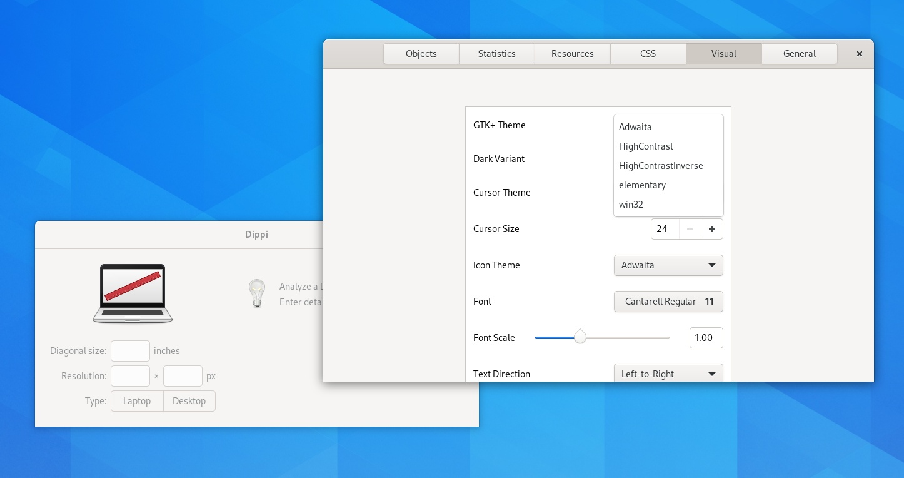
Task: Choose Adwaita in GTK+ theme list
Action: [x=668, y=127]
